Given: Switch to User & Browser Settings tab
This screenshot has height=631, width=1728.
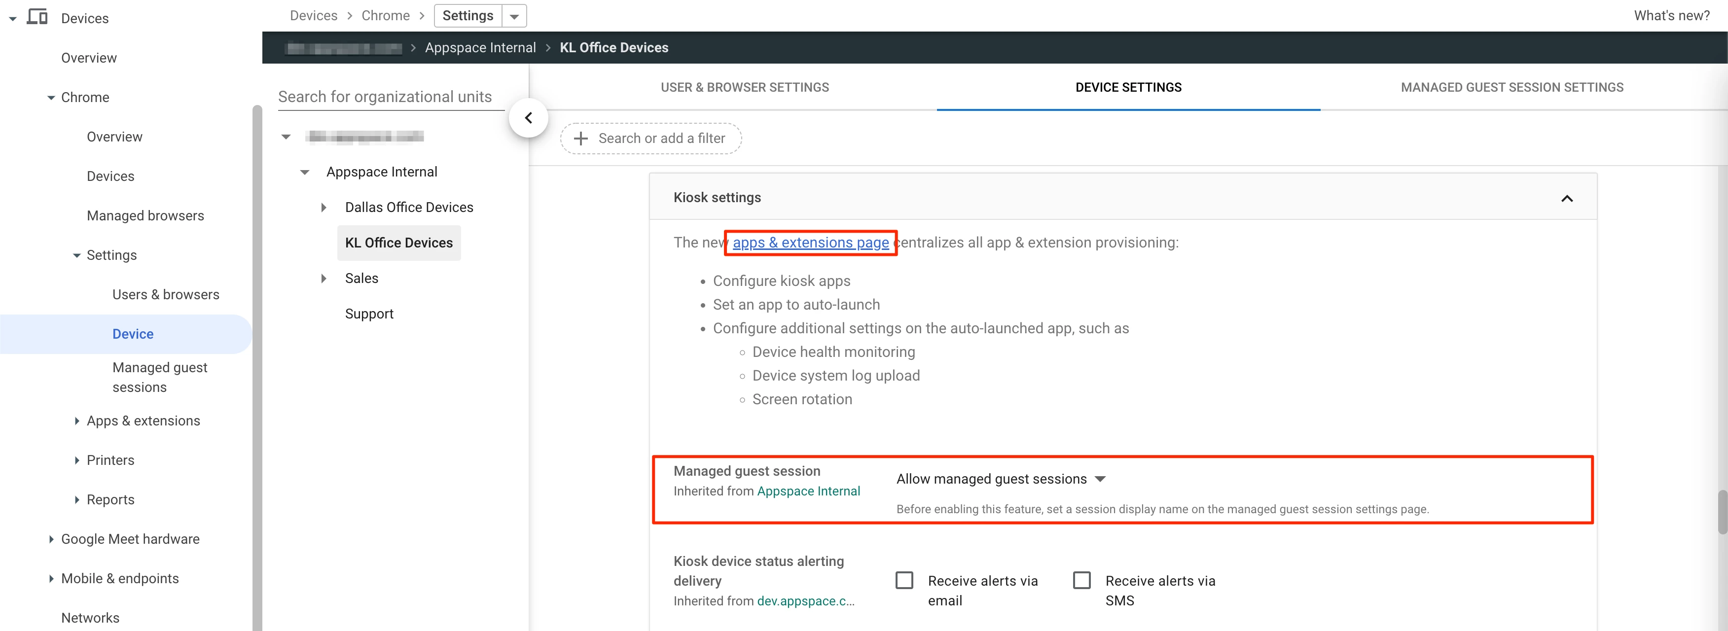Looking at the screenshot, I should pyautogui.click(x=745, y=87).
